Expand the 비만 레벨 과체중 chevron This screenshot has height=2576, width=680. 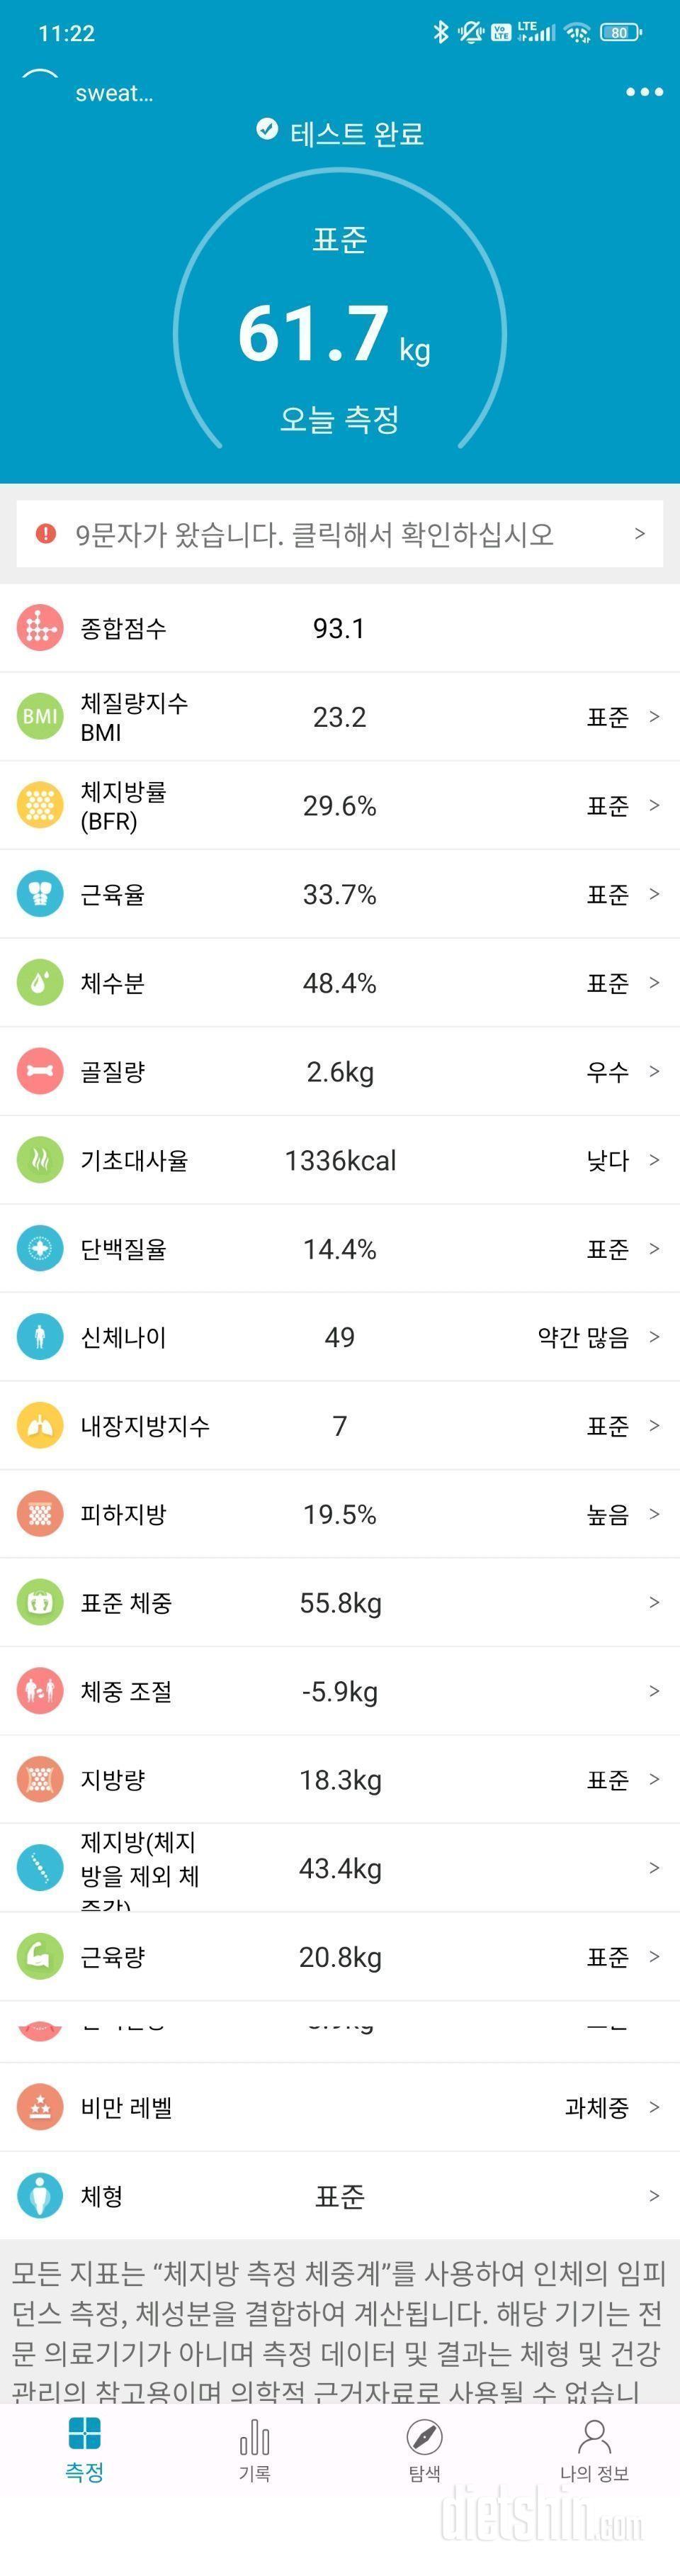[654, 2107]
